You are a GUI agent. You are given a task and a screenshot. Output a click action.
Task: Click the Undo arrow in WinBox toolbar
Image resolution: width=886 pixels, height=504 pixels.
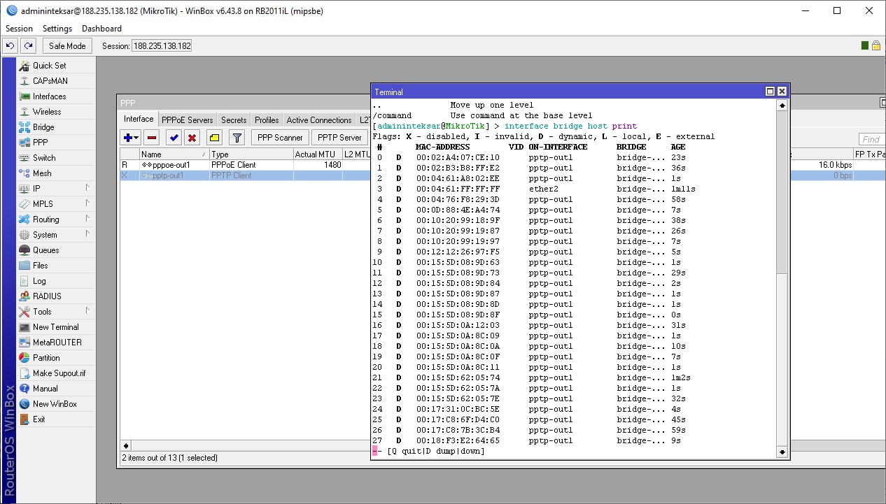pyautogui.click(x=10, y=45)
